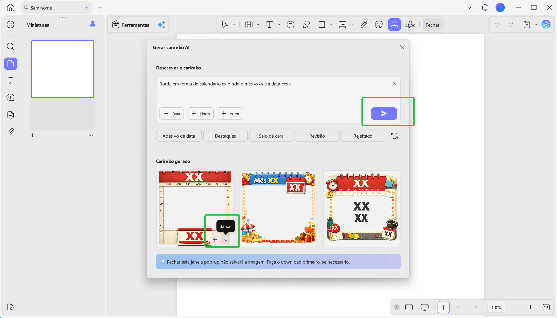Insert the Autor tag
This screenshot has width=557, height=318.
pos(230,114)
